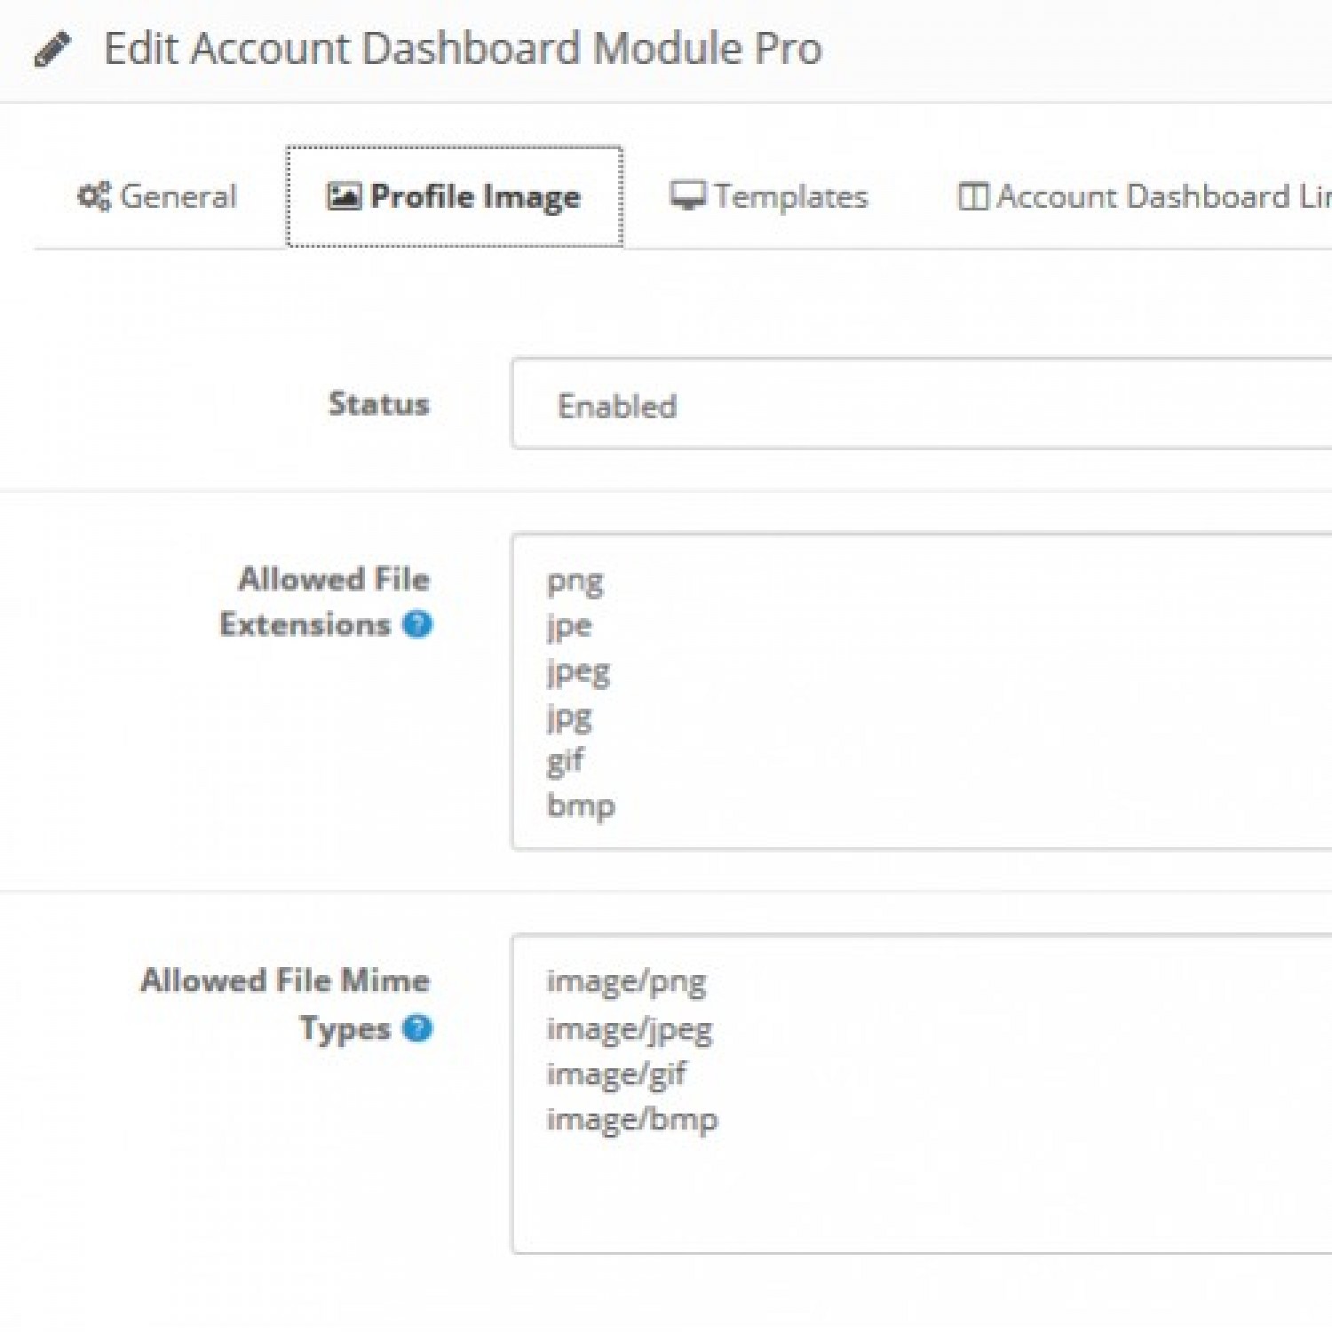Click the picture icon on Profile Image tab
Viewport: 1332px width, 1332px height.
[344, 196]
